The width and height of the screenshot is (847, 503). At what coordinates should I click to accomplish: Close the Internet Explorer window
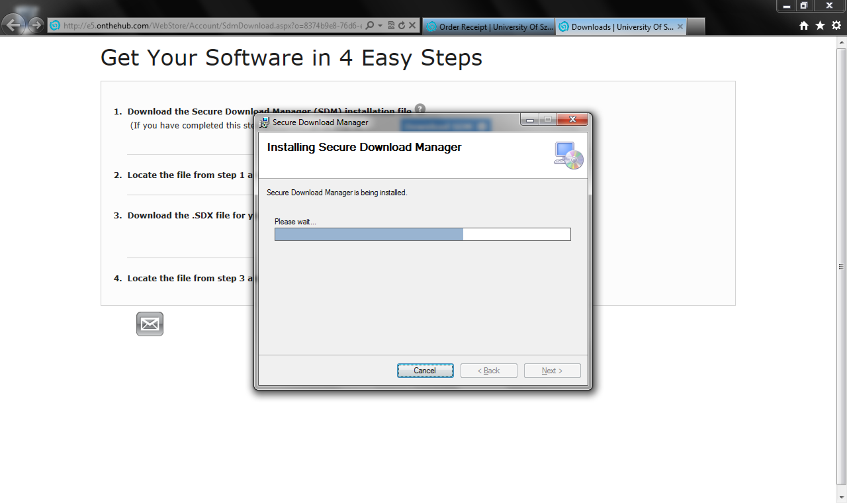coord(828,5)
